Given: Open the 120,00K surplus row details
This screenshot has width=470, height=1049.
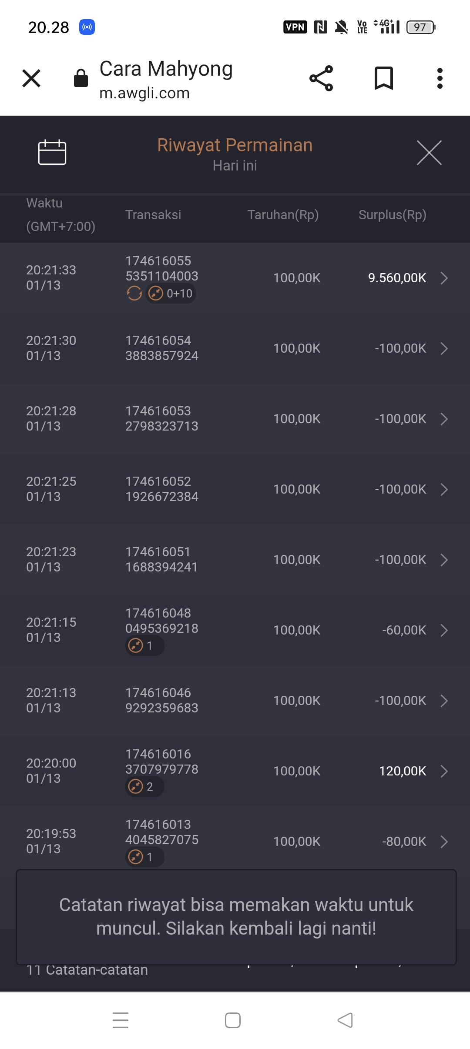Looking at the screenshot, I should [444, 771].
